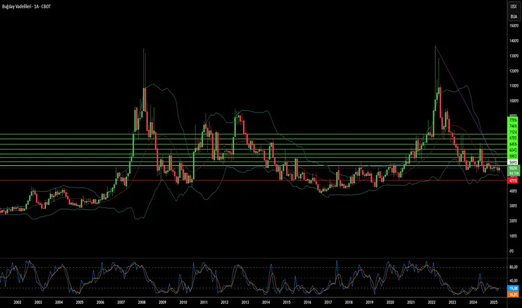Click the 2025 year on time axis
Image resolution: width=522 pixels, height=308 pixels.
click(493, 302)
